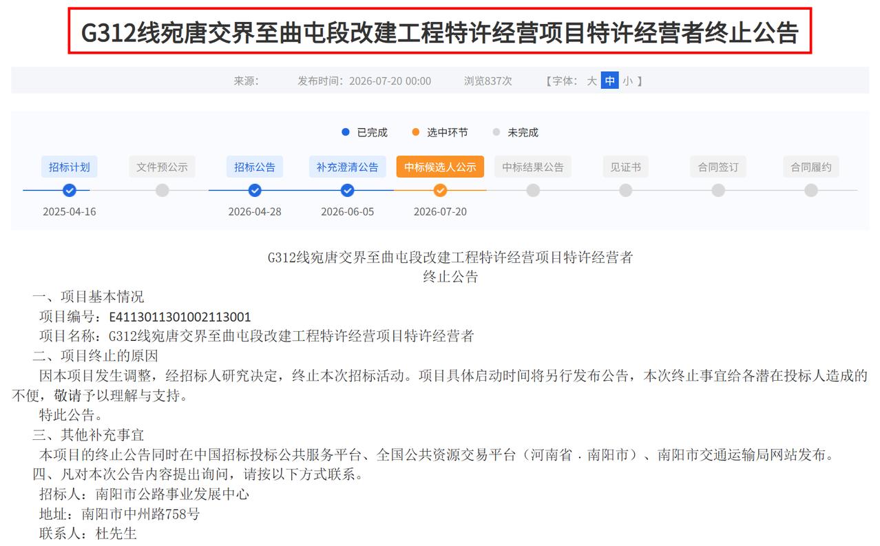Screen dimensions: 880x546
Task: Click the date 2026-04-28 under 招标公告
Action: point(255,211)
